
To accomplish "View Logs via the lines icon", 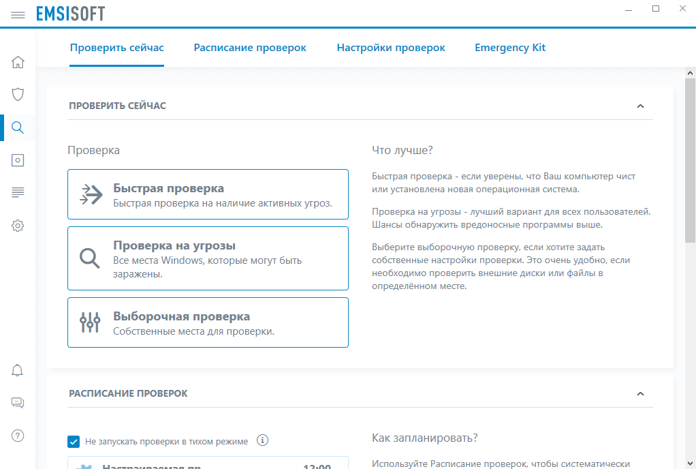I will point(18,192).
